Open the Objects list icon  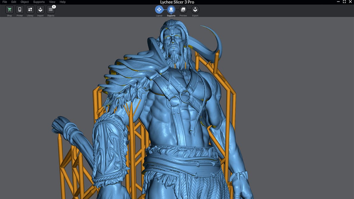click(x=51, y=10)
